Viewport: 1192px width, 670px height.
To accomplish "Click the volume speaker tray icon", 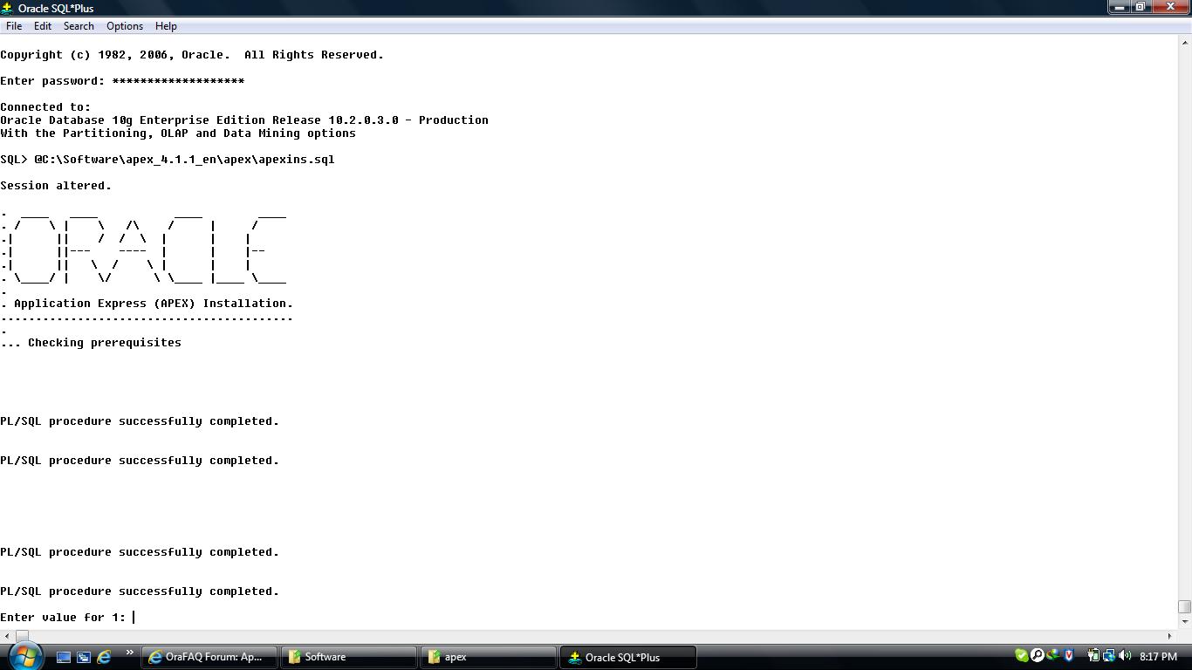I will 1125,656.
